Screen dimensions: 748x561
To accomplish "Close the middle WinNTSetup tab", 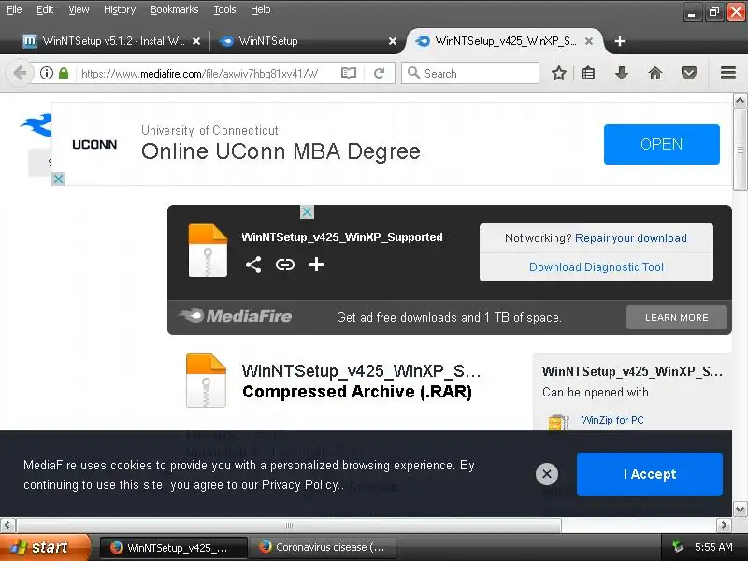I will tap(393, 41).
